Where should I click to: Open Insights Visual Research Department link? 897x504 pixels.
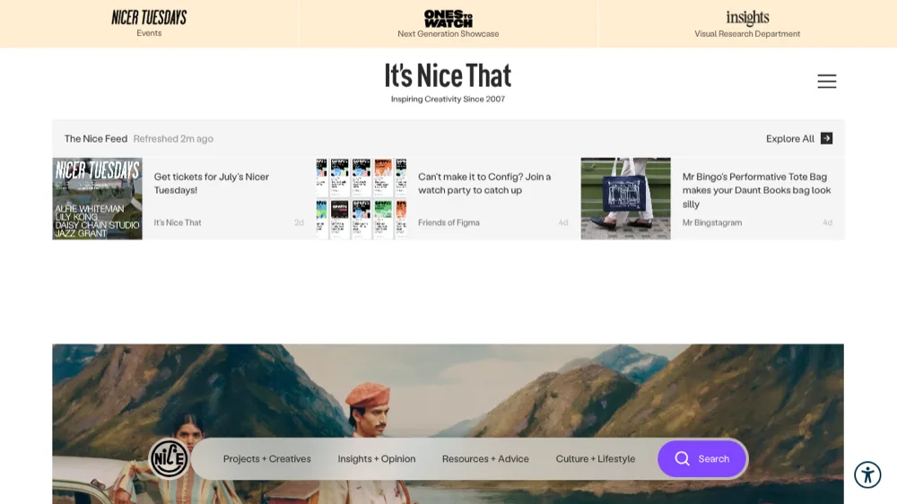click(747, 23)
